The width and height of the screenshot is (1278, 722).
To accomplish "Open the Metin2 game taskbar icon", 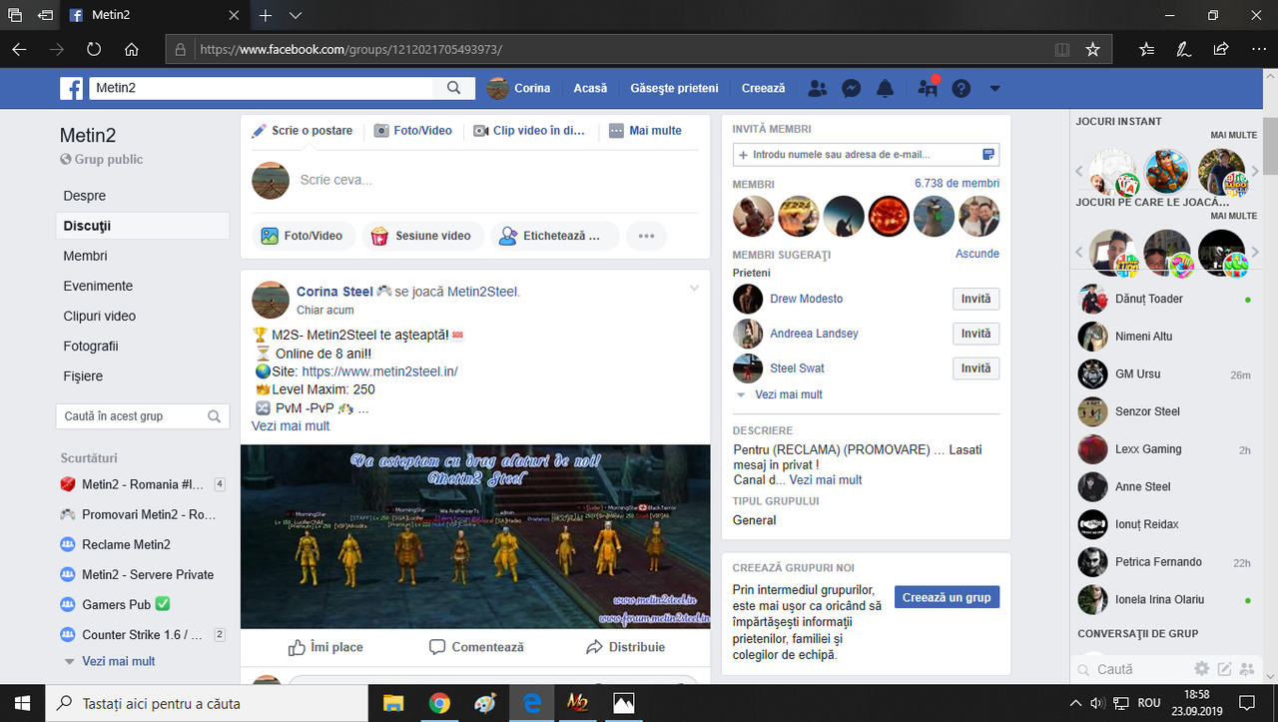I will [x=578, y=703].
